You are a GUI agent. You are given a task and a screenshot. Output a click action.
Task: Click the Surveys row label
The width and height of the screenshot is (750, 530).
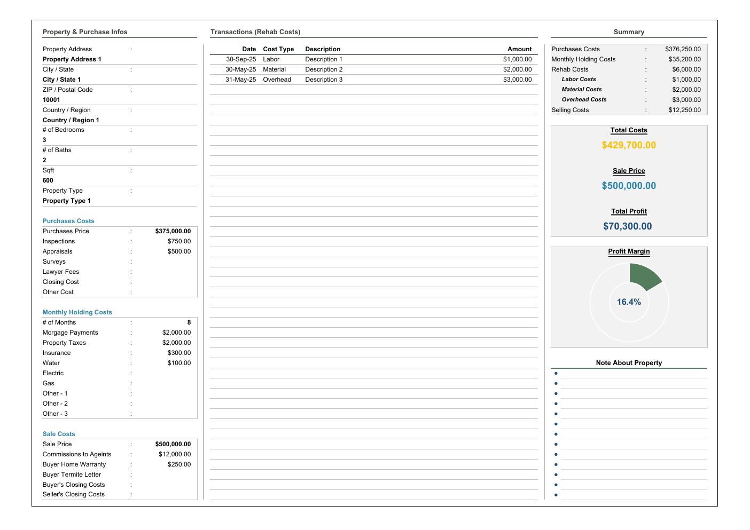pos(54,262)
